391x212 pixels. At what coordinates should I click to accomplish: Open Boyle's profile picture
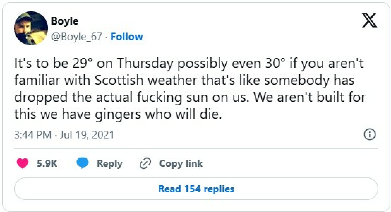pyautogui.click(x=31, y=28)
